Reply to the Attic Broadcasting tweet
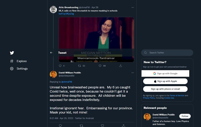 pyautogui.click(x=60, y=66)
